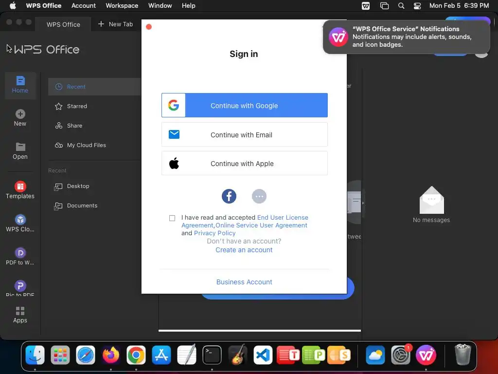Open Control Center in menu bar

tap(417, 6)
